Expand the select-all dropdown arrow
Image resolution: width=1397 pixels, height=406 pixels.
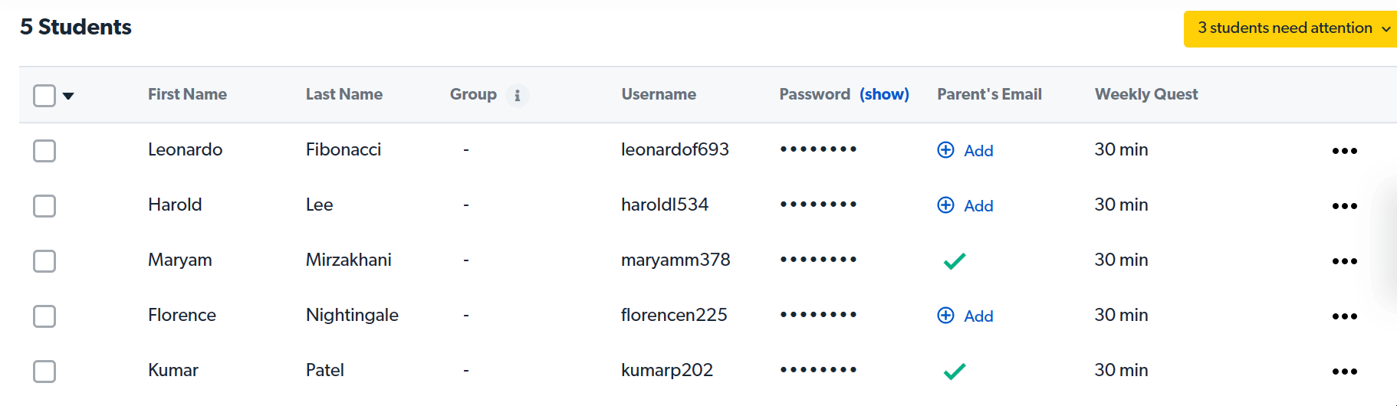click(x=68, y=96)
